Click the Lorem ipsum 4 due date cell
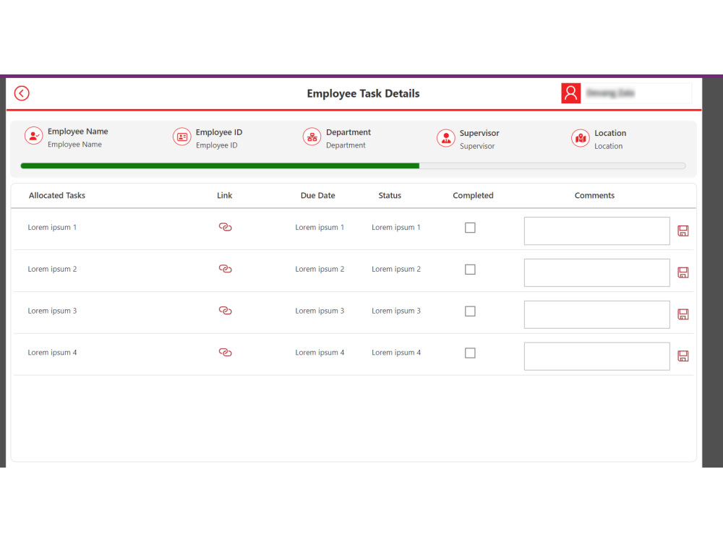This screenshot has height=542, width=723. (x=320, y=353)
